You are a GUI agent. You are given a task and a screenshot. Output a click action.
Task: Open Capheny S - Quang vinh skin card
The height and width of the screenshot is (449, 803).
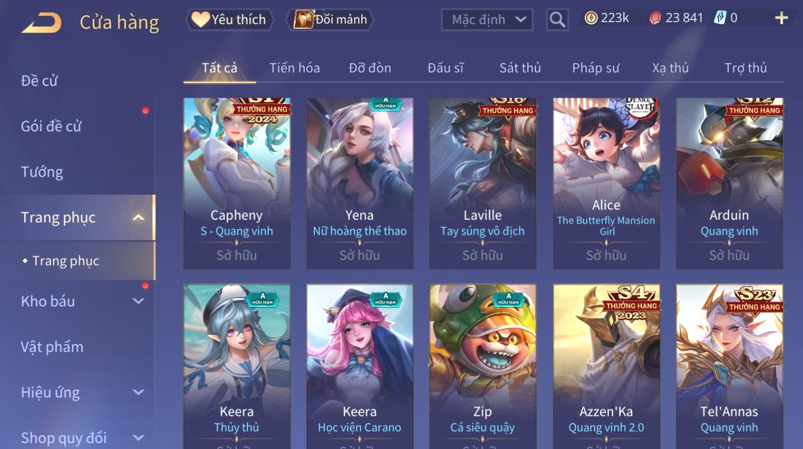(x=237, y=183)
